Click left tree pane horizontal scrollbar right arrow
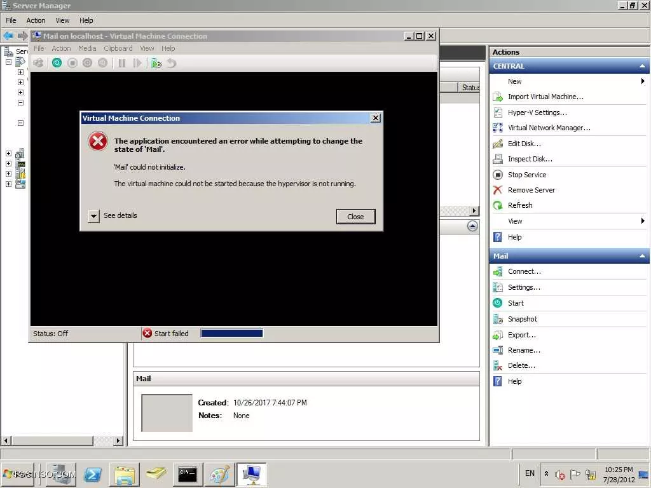 point(118,441)
